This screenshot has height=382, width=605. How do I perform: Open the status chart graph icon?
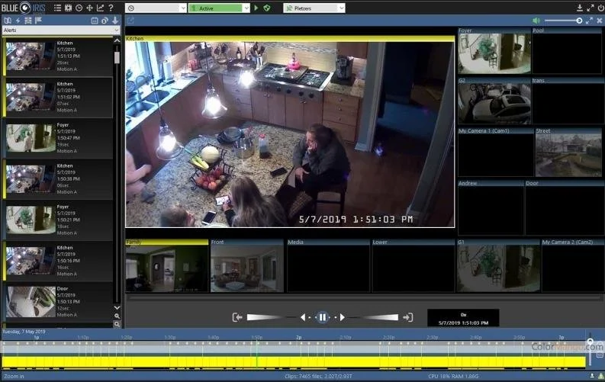tap(100, 8)
